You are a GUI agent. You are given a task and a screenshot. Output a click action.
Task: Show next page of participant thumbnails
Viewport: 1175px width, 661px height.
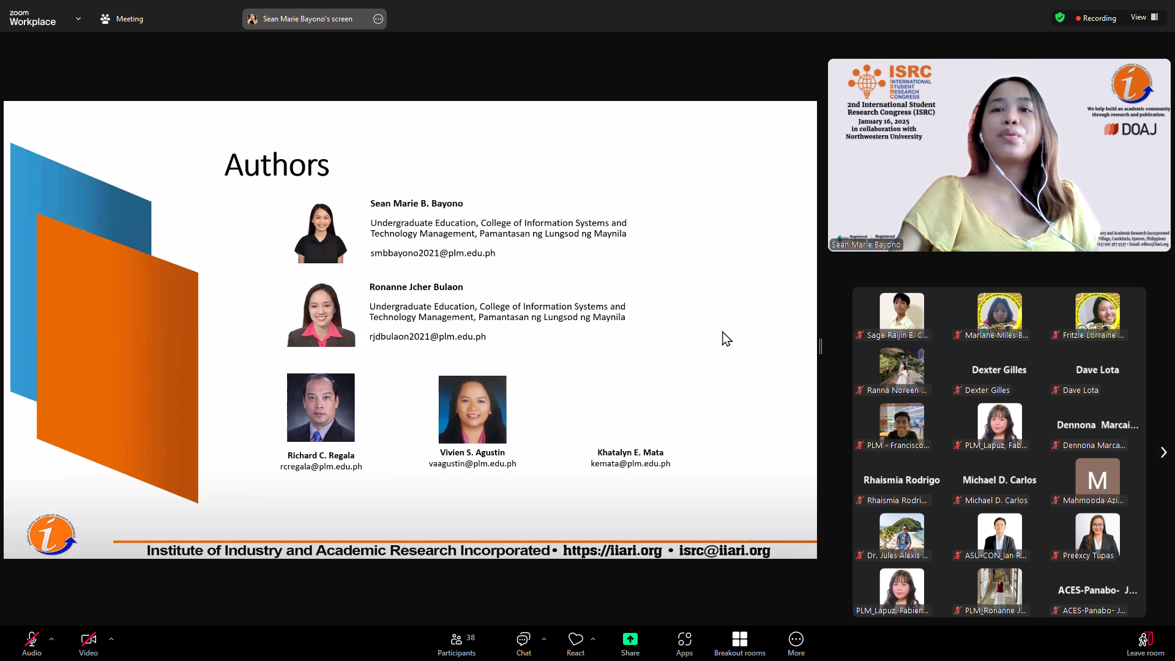pos(1163,452)
